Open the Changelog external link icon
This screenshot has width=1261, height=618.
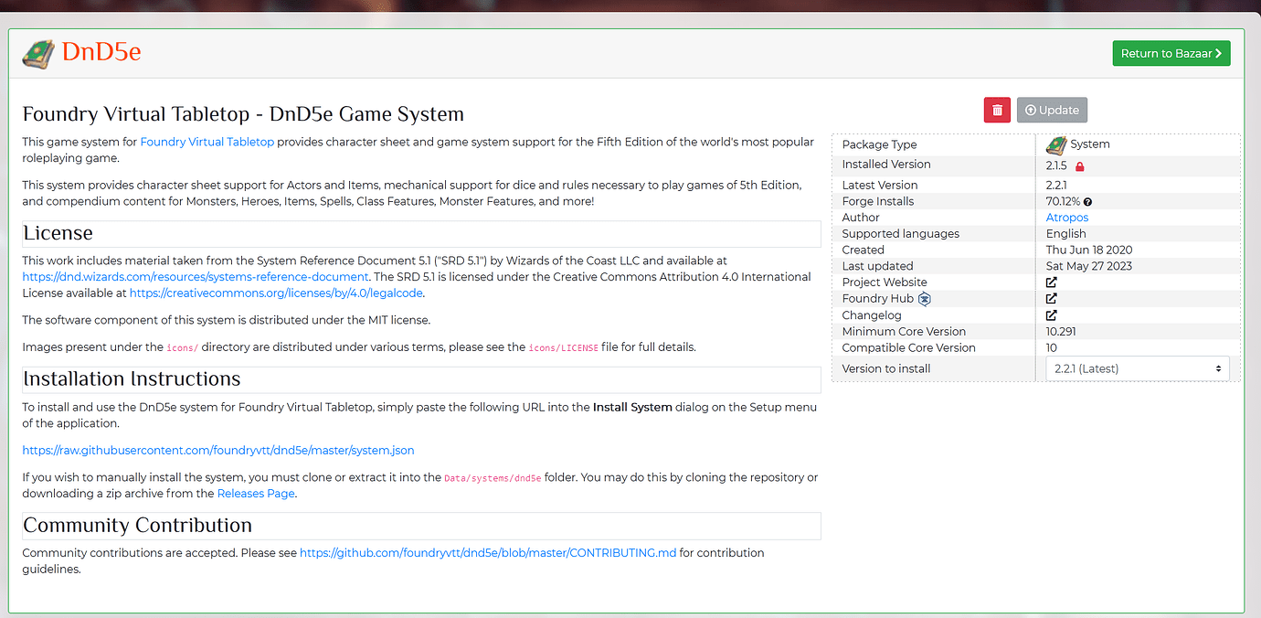point(1052,314)
